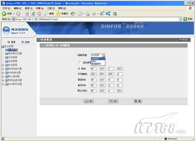
Task: Click the 上一步 previous step button
Action: [89, 101]
